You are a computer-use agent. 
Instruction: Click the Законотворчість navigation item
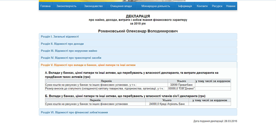pos(66,6)
